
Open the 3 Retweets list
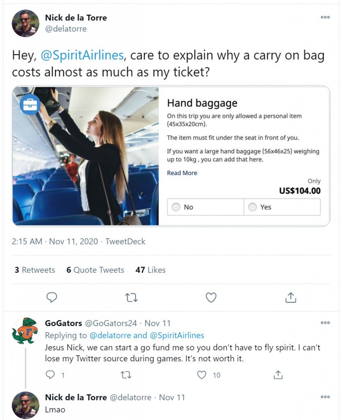[x=35, y=270]
